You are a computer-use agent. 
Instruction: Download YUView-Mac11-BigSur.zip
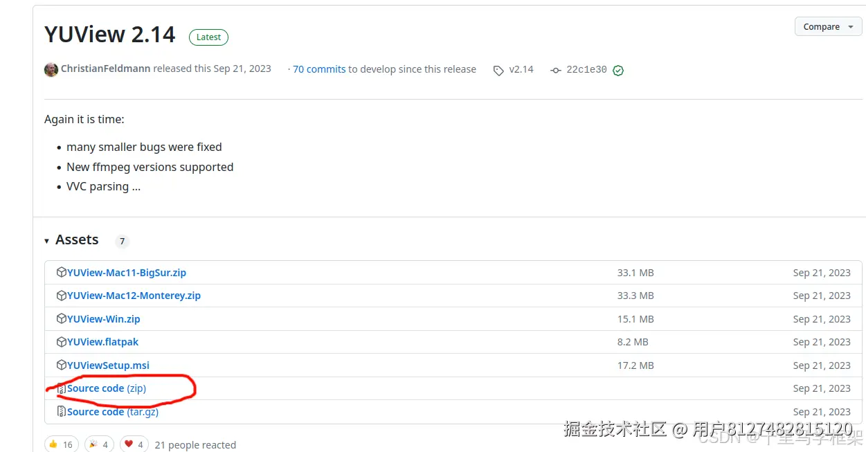pos(127,273)
